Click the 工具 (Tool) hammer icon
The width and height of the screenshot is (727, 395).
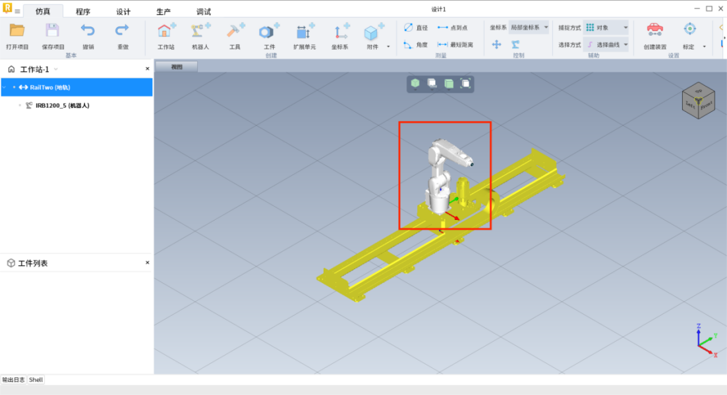(235, 32)
